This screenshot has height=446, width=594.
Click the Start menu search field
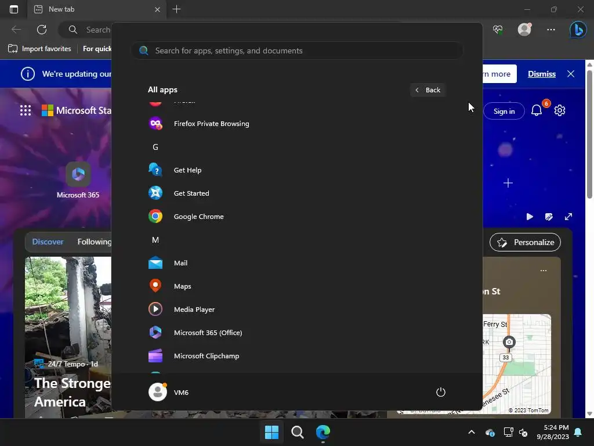coord(296,51)
